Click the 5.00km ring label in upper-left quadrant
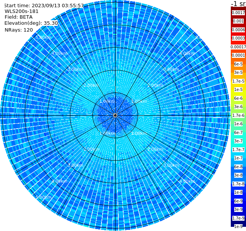 [x=43, y=37]
